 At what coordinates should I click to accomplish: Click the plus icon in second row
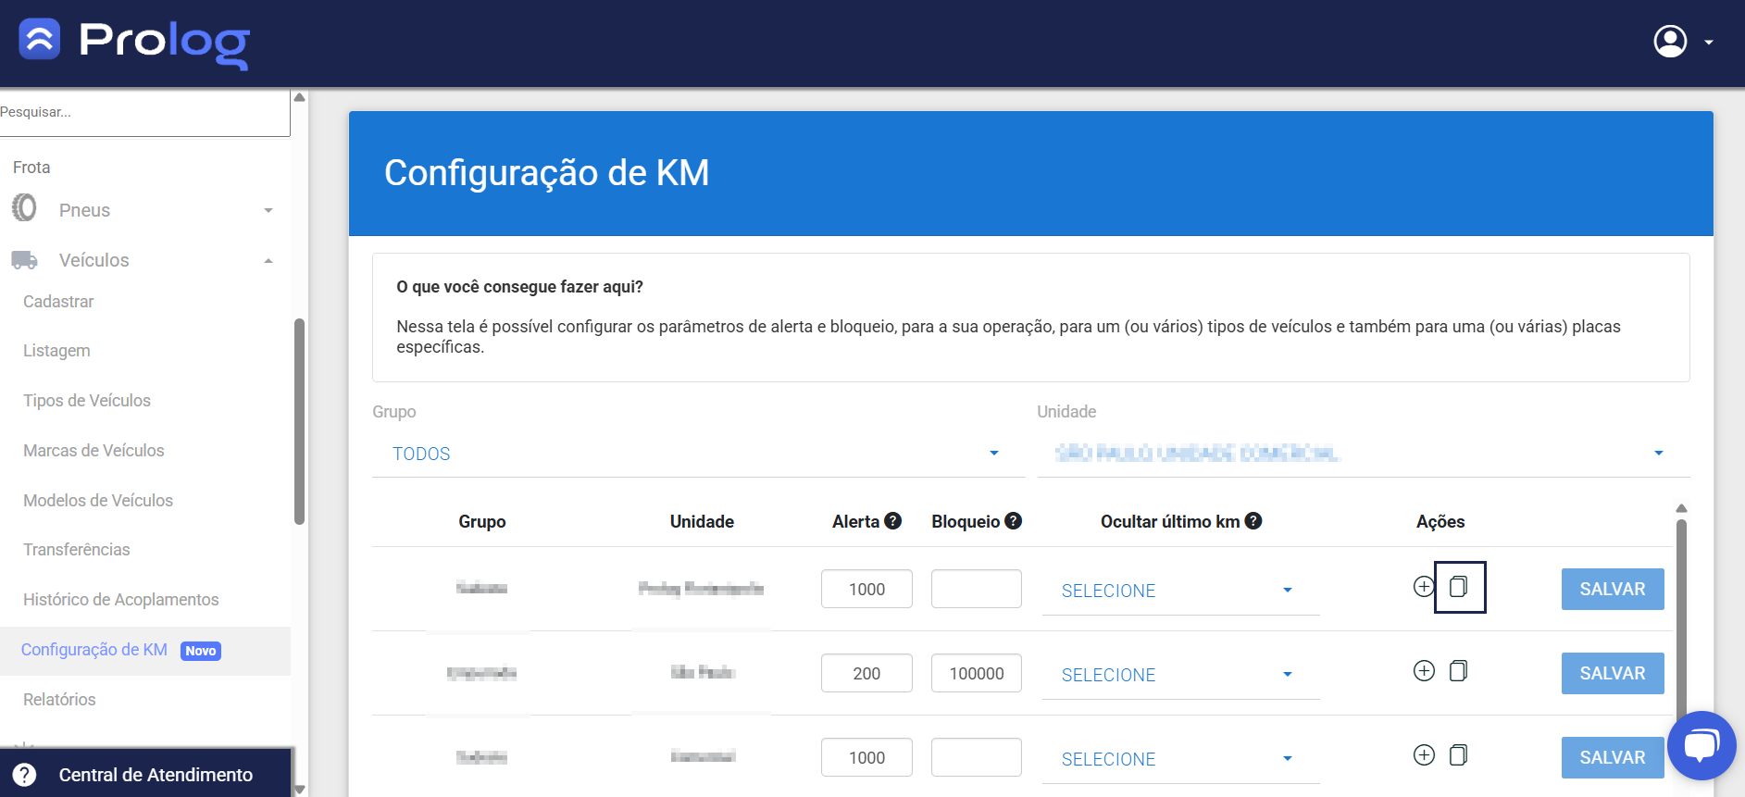(x=1424, y=671)
